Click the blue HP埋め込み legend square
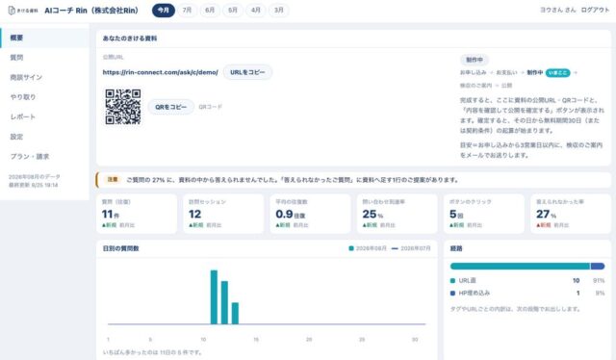 click(x=452, y=294)
